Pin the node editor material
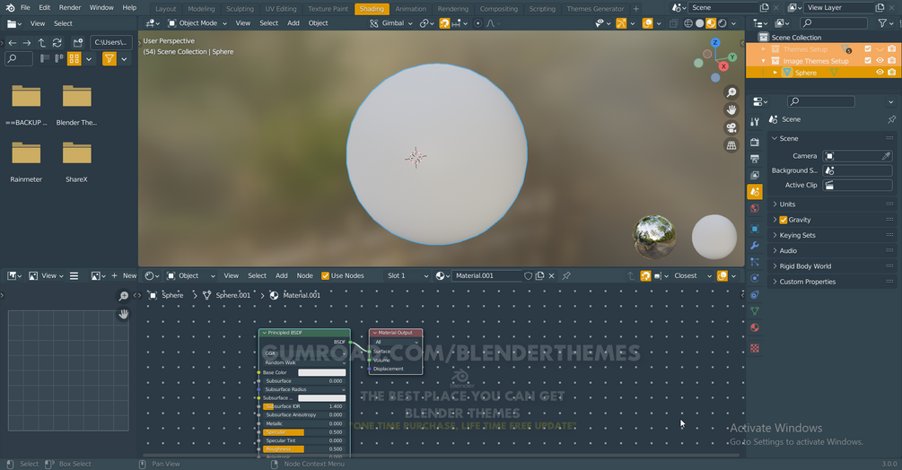This screenshot has height=470, width=902. click(x=566, y=275)
